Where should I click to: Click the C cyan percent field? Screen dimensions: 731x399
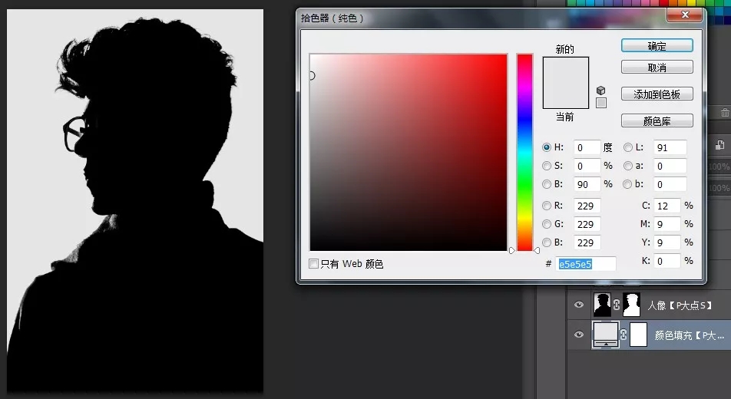pos(666,206)
